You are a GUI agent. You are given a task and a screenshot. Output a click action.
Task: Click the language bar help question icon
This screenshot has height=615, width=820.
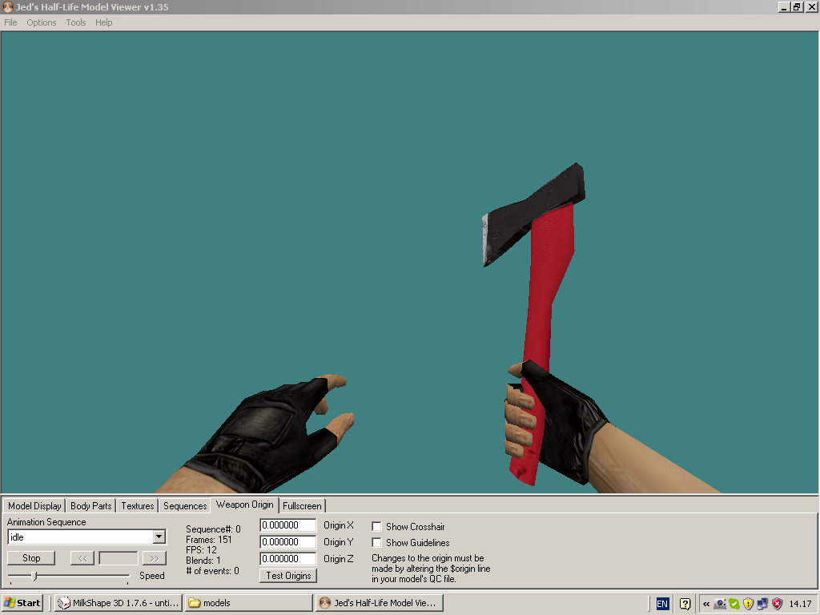click(x=685, y=604)
